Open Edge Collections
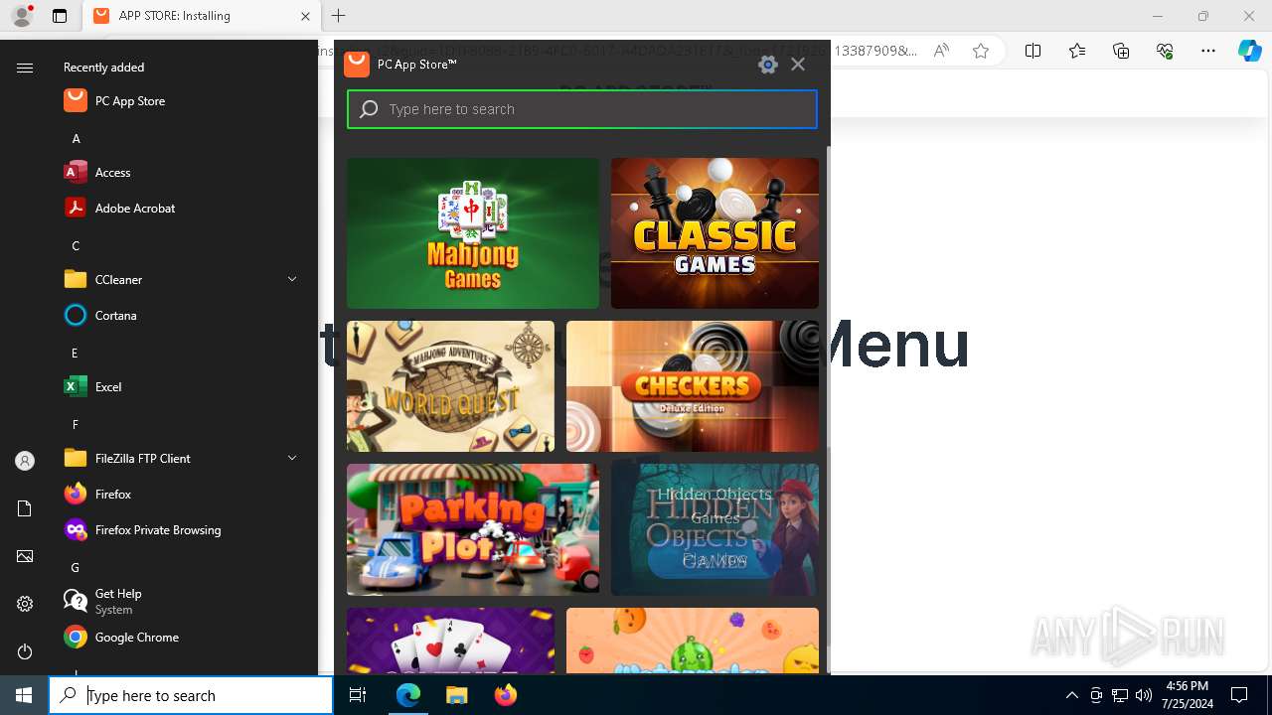Screen dimensions: 1272x715 [1121, 52]
